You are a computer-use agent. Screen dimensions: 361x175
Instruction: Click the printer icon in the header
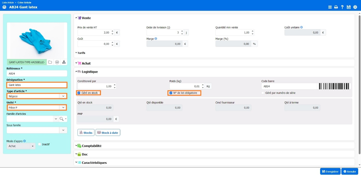336,7
